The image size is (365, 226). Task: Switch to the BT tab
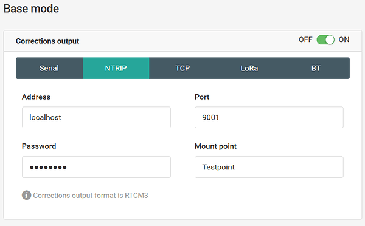point(316,68)
